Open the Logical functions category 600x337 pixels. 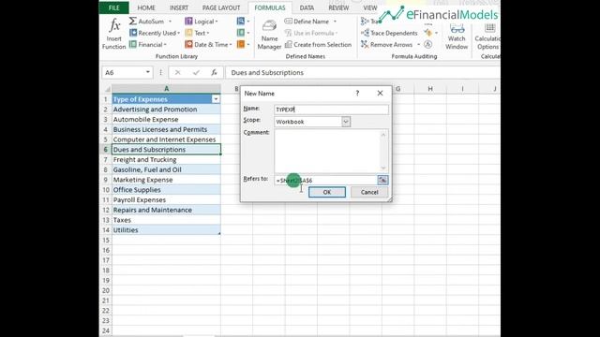click(202, 22)
